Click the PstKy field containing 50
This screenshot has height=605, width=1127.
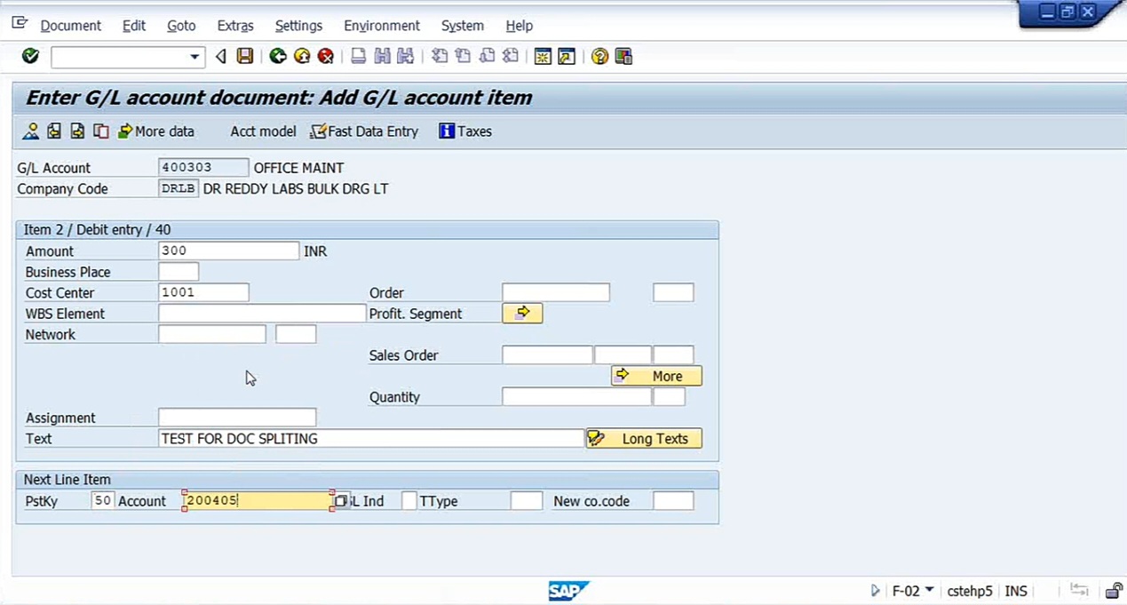[102, 501]
